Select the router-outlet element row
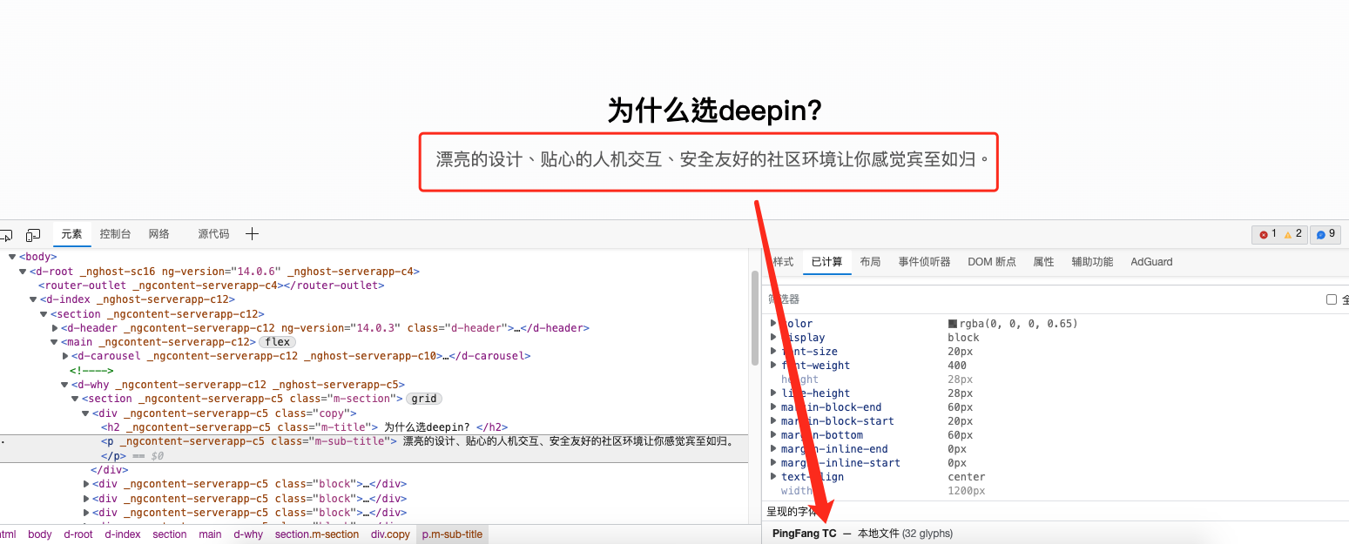Viewport: 1349px width, 544px height. [212, 285]
